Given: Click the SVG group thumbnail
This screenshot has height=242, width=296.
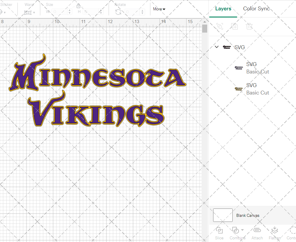Looking at the screenshot, I should [227, 47].
